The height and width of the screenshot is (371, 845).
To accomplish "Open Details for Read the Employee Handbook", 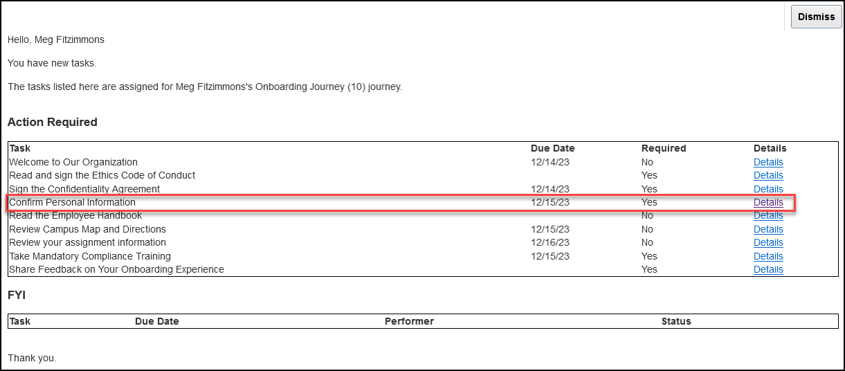I will [x=768, y=215].
